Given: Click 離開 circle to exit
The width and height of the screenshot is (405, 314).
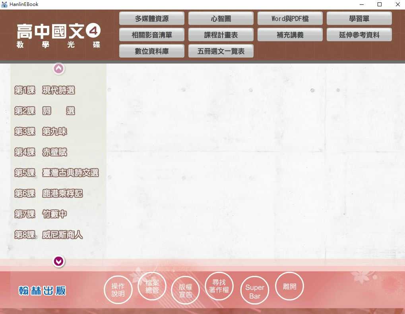Looking at the screenshot, I should tap(289, 286).
